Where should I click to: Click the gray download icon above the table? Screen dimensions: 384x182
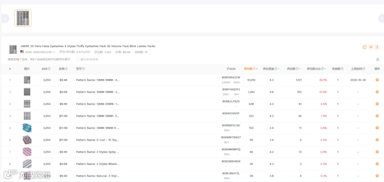(378, 59)
